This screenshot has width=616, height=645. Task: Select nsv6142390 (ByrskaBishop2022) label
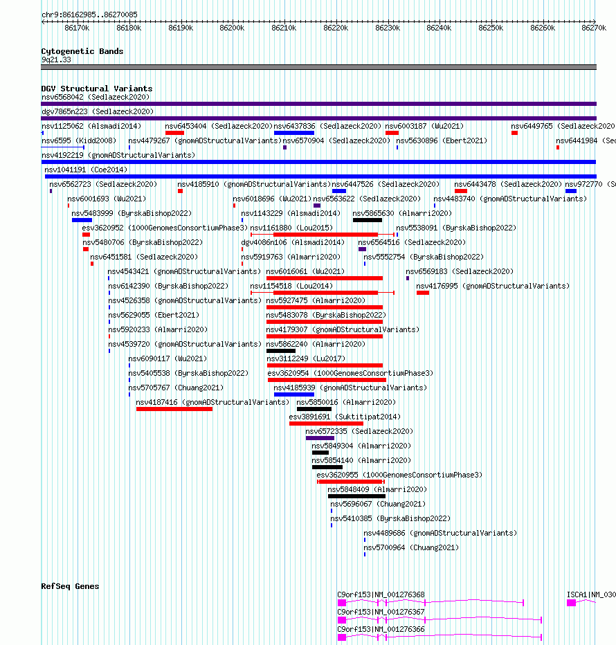168,287
